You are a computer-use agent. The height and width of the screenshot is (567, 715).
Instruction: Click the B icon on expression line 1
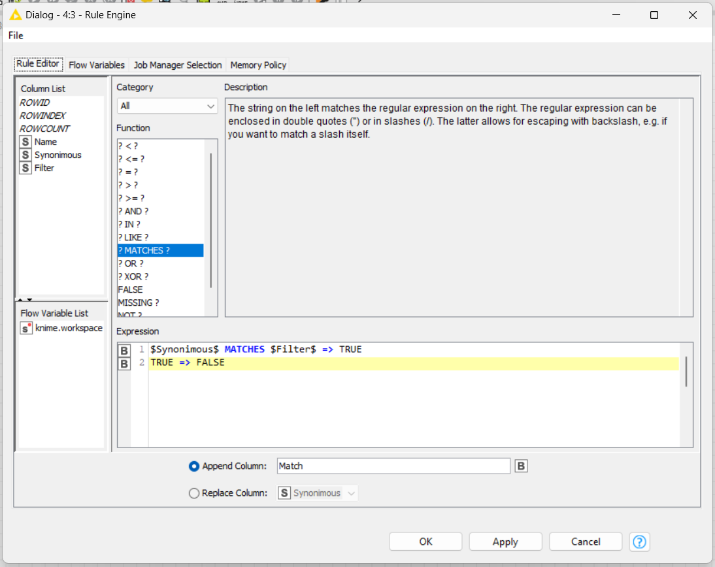pos(124,349)
